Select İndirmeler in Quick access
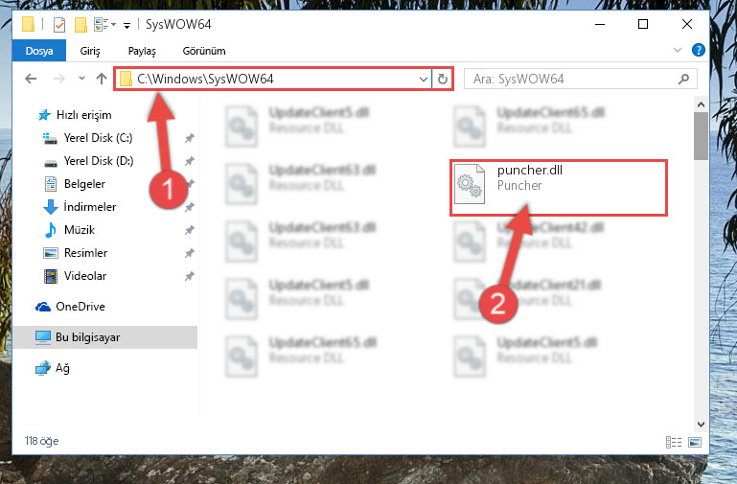 (x=90, y=207)
